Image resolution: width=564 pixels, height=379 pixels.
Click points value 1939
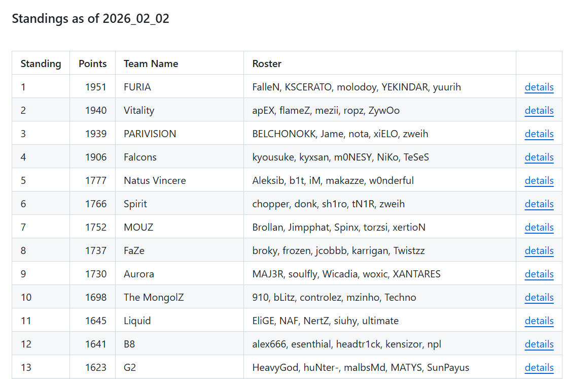[96, 134]
